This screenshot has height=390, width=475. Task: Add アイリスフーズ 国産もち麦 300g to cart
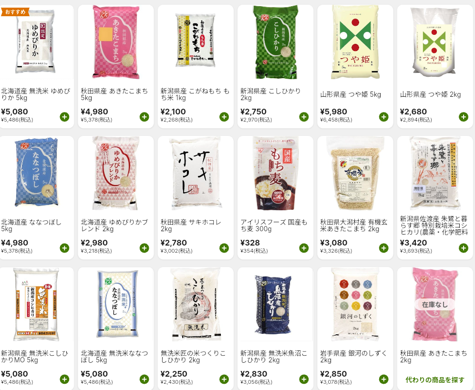tap(304, 248)
